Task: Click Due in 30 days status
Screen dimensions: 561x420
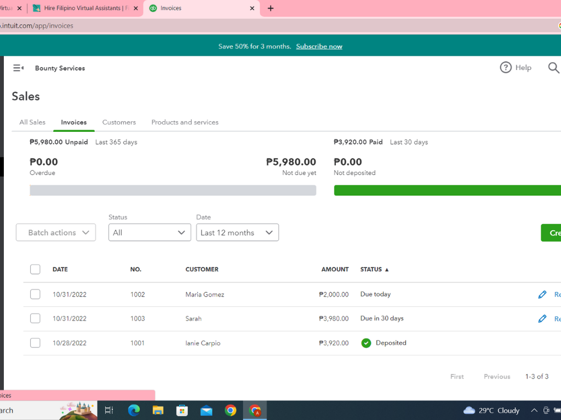Action: coord(382,318)
